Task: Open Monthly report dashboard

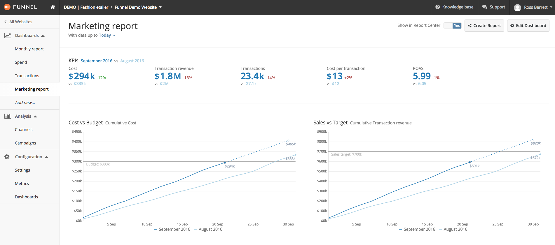Action: 29,49
